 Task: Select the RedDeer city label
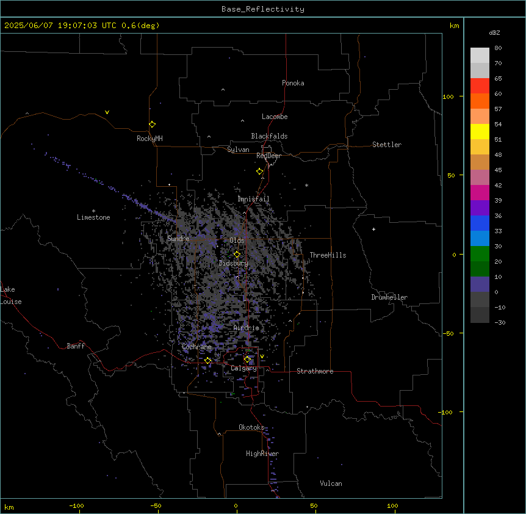pos(268,156)
